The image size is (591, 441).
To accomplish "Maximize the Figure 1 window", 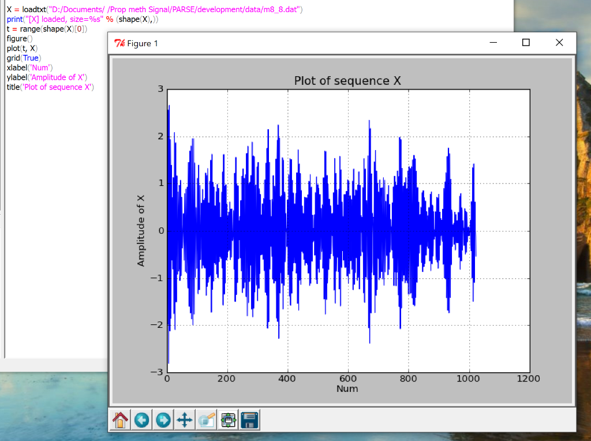I will click(526, 42).
